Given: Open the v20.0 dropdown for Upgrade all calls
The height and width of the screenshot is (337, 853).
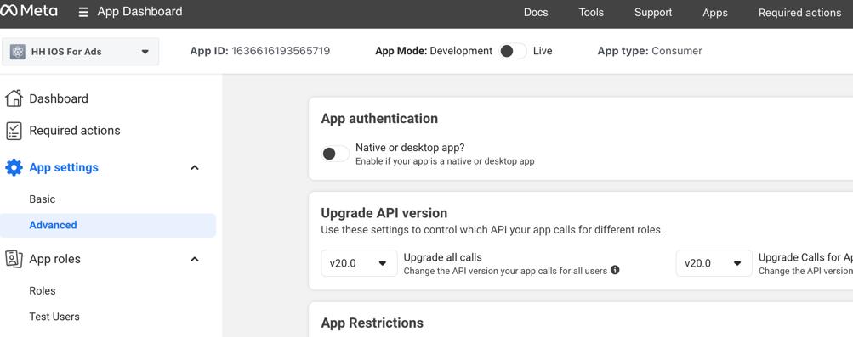Looking at the screenshot, I should coord(359,263).
